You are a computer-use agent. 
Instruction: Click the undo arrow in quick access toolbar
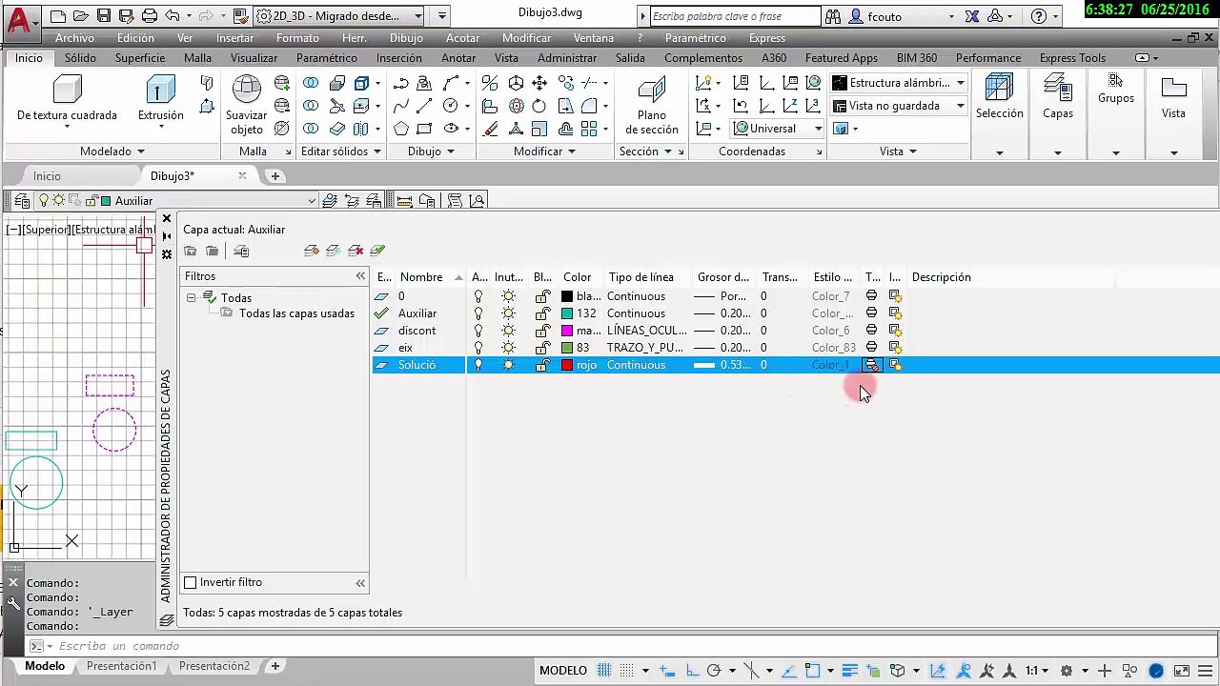click(x=172, y=16)
